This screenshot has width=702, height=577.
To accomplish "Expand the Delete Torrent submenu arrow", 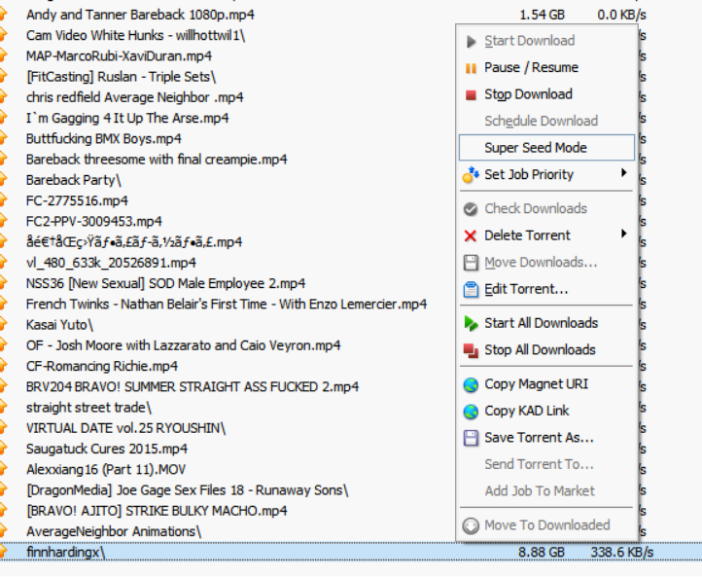I will (x=623, y=234).
